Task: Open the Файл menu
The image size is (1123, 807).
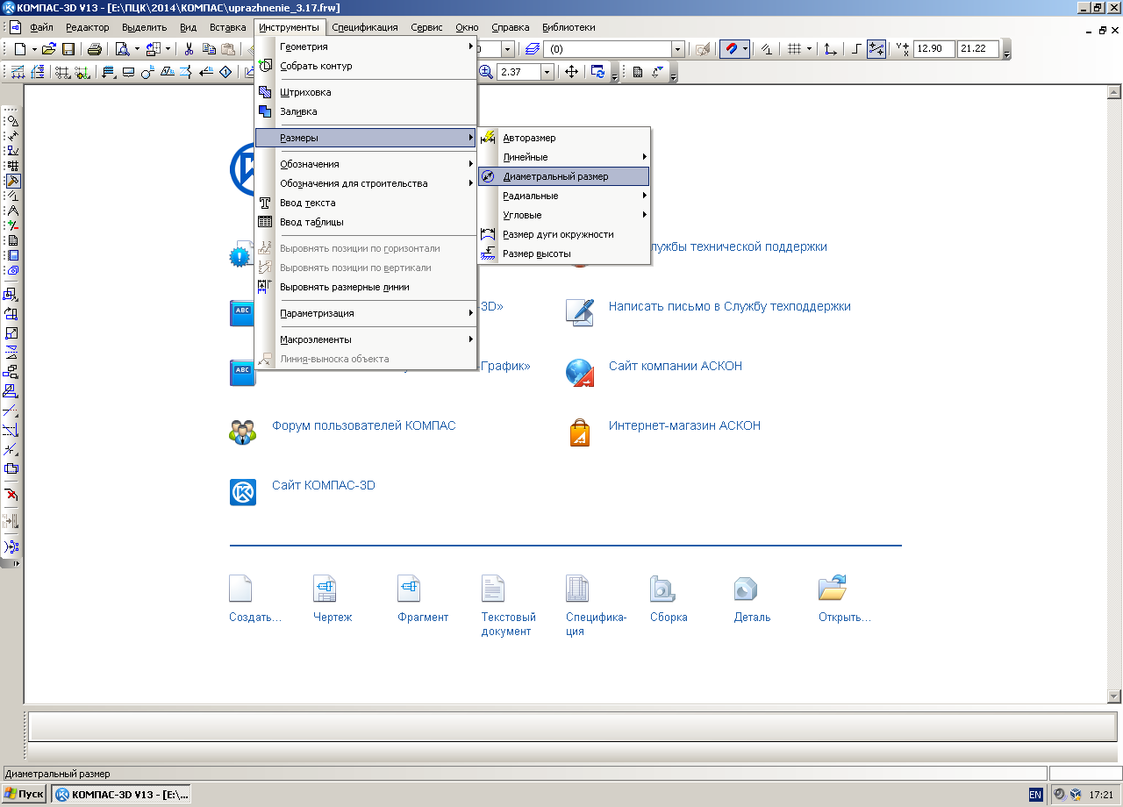Action: tap(41, 27)
